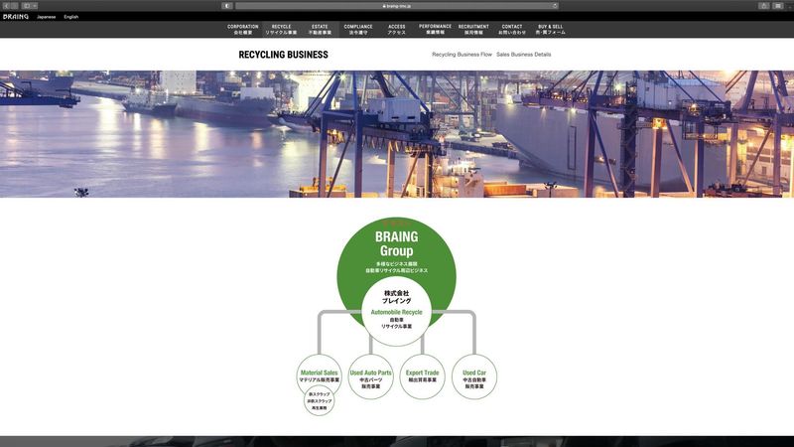Click the Used Auto Parts circle
This screenshot has height=447, width=794.
370,377
